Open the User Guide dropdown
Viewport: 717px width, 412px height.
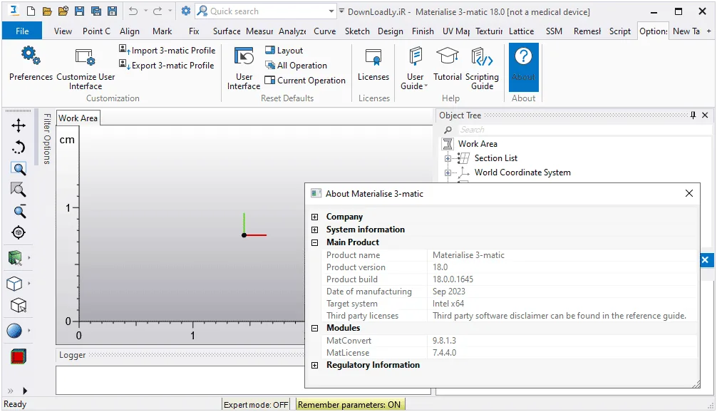(x=415, y=81)
